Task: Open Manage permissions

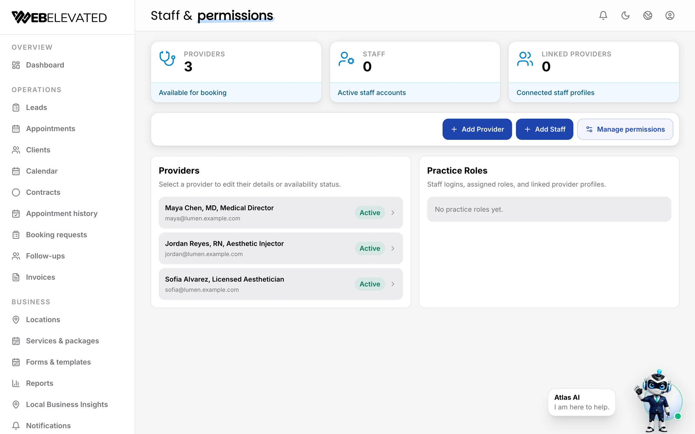Action: pyautogui.click(x=625, y=129)
